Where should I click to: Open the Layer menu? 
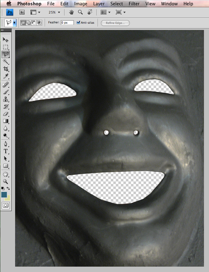[x=99, y=3]
